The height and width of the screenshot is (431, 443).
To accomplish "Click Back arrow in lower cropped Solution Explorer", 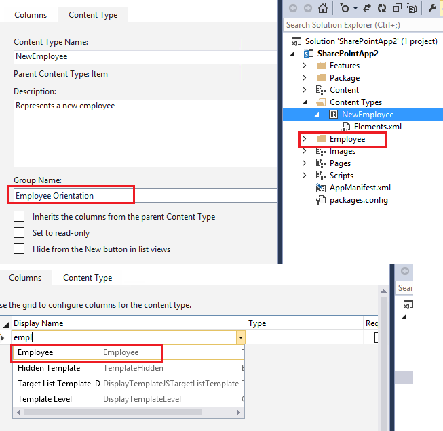I will click(x=405, y=271).
